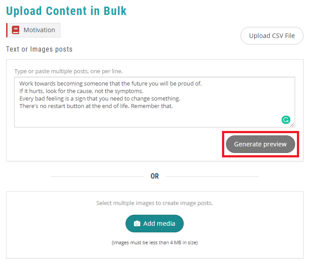Click the "Text or Images posts" label

[x=39, y=49]
